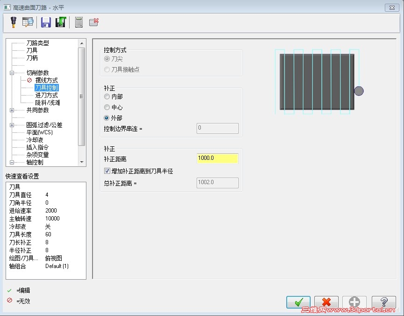Open 摆线方式 tree item
The height and width of the screenshot is (316, 404).
click(46, 80)
